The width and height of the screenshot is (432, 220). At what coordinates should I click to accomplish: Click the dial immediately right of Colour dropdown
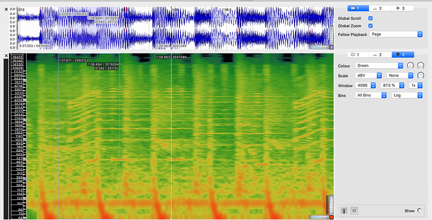[410, 66]
